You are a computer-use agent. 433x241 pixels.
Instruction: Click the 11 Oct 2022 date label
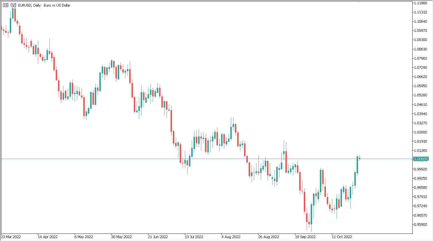342,237
